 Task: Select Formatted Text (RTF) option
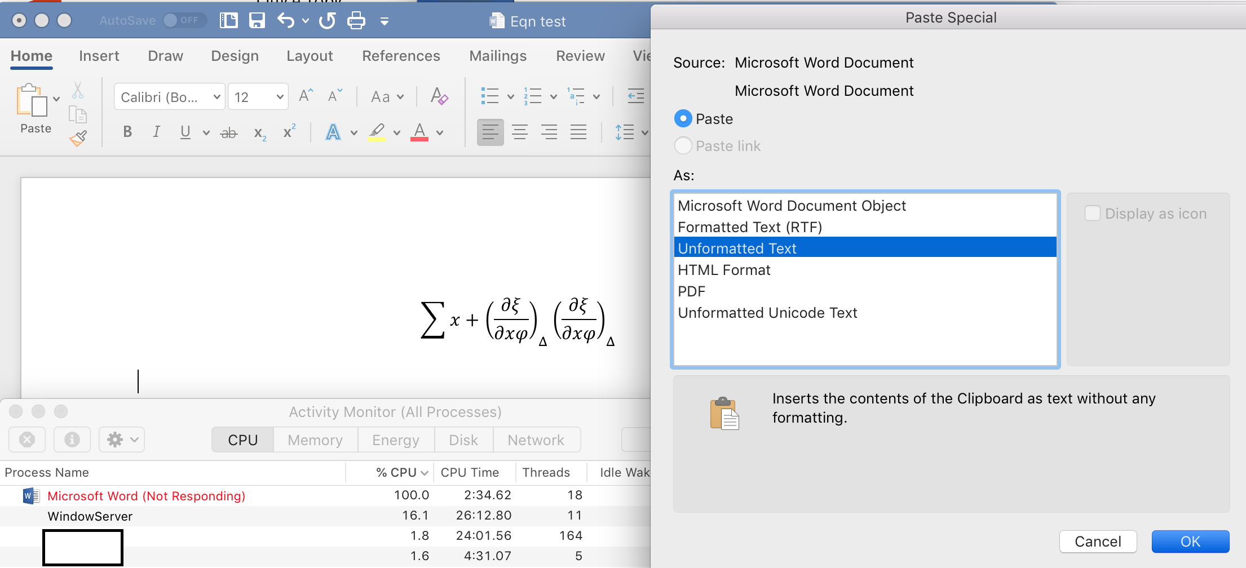click(x=865, y=227)
